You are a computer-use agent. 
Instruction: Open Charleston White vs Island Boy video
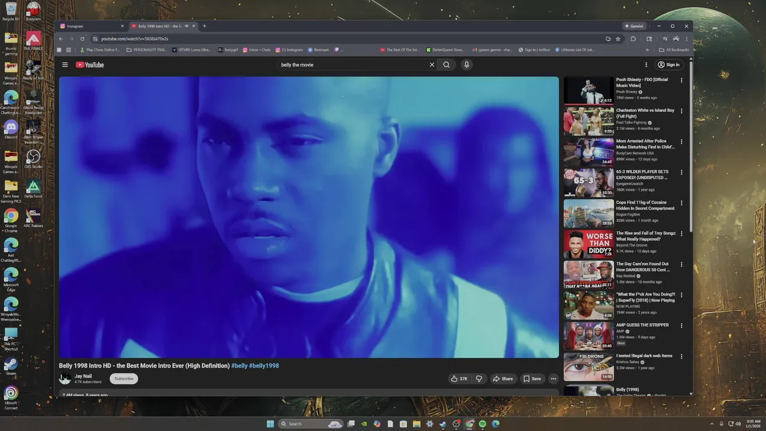click(x=589, y=122)
